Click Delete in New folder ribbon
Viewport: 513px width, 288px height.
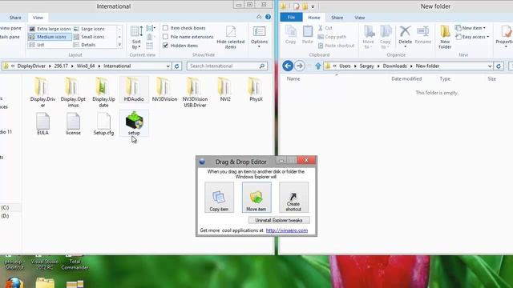pos(405,37)
